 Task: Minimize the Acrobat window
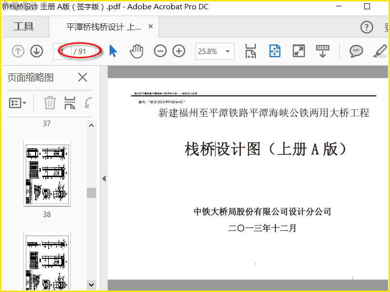tap(339, 6)
